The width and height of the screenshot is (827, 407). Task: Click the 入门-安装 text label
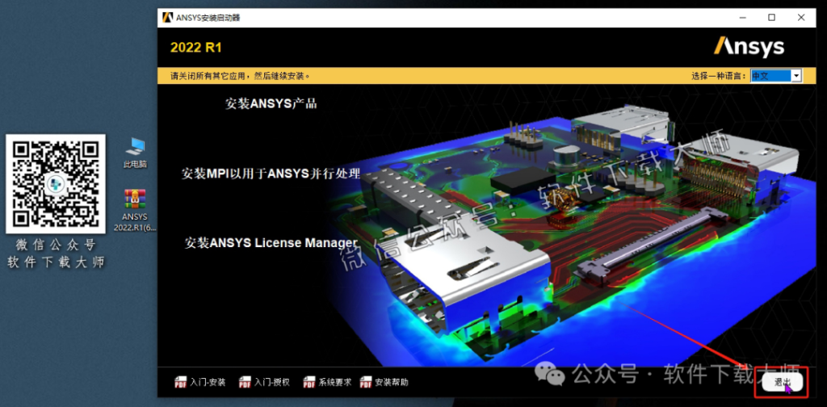point(208,382)
